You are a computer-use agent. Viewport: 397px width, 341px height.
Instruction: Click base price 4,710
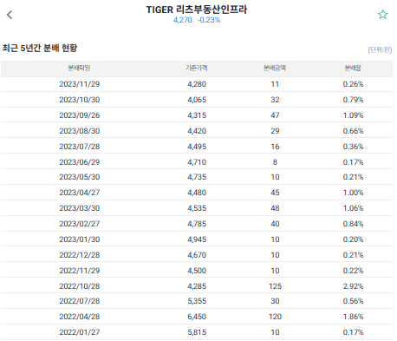pyautogui.click(x=197, y=162)
